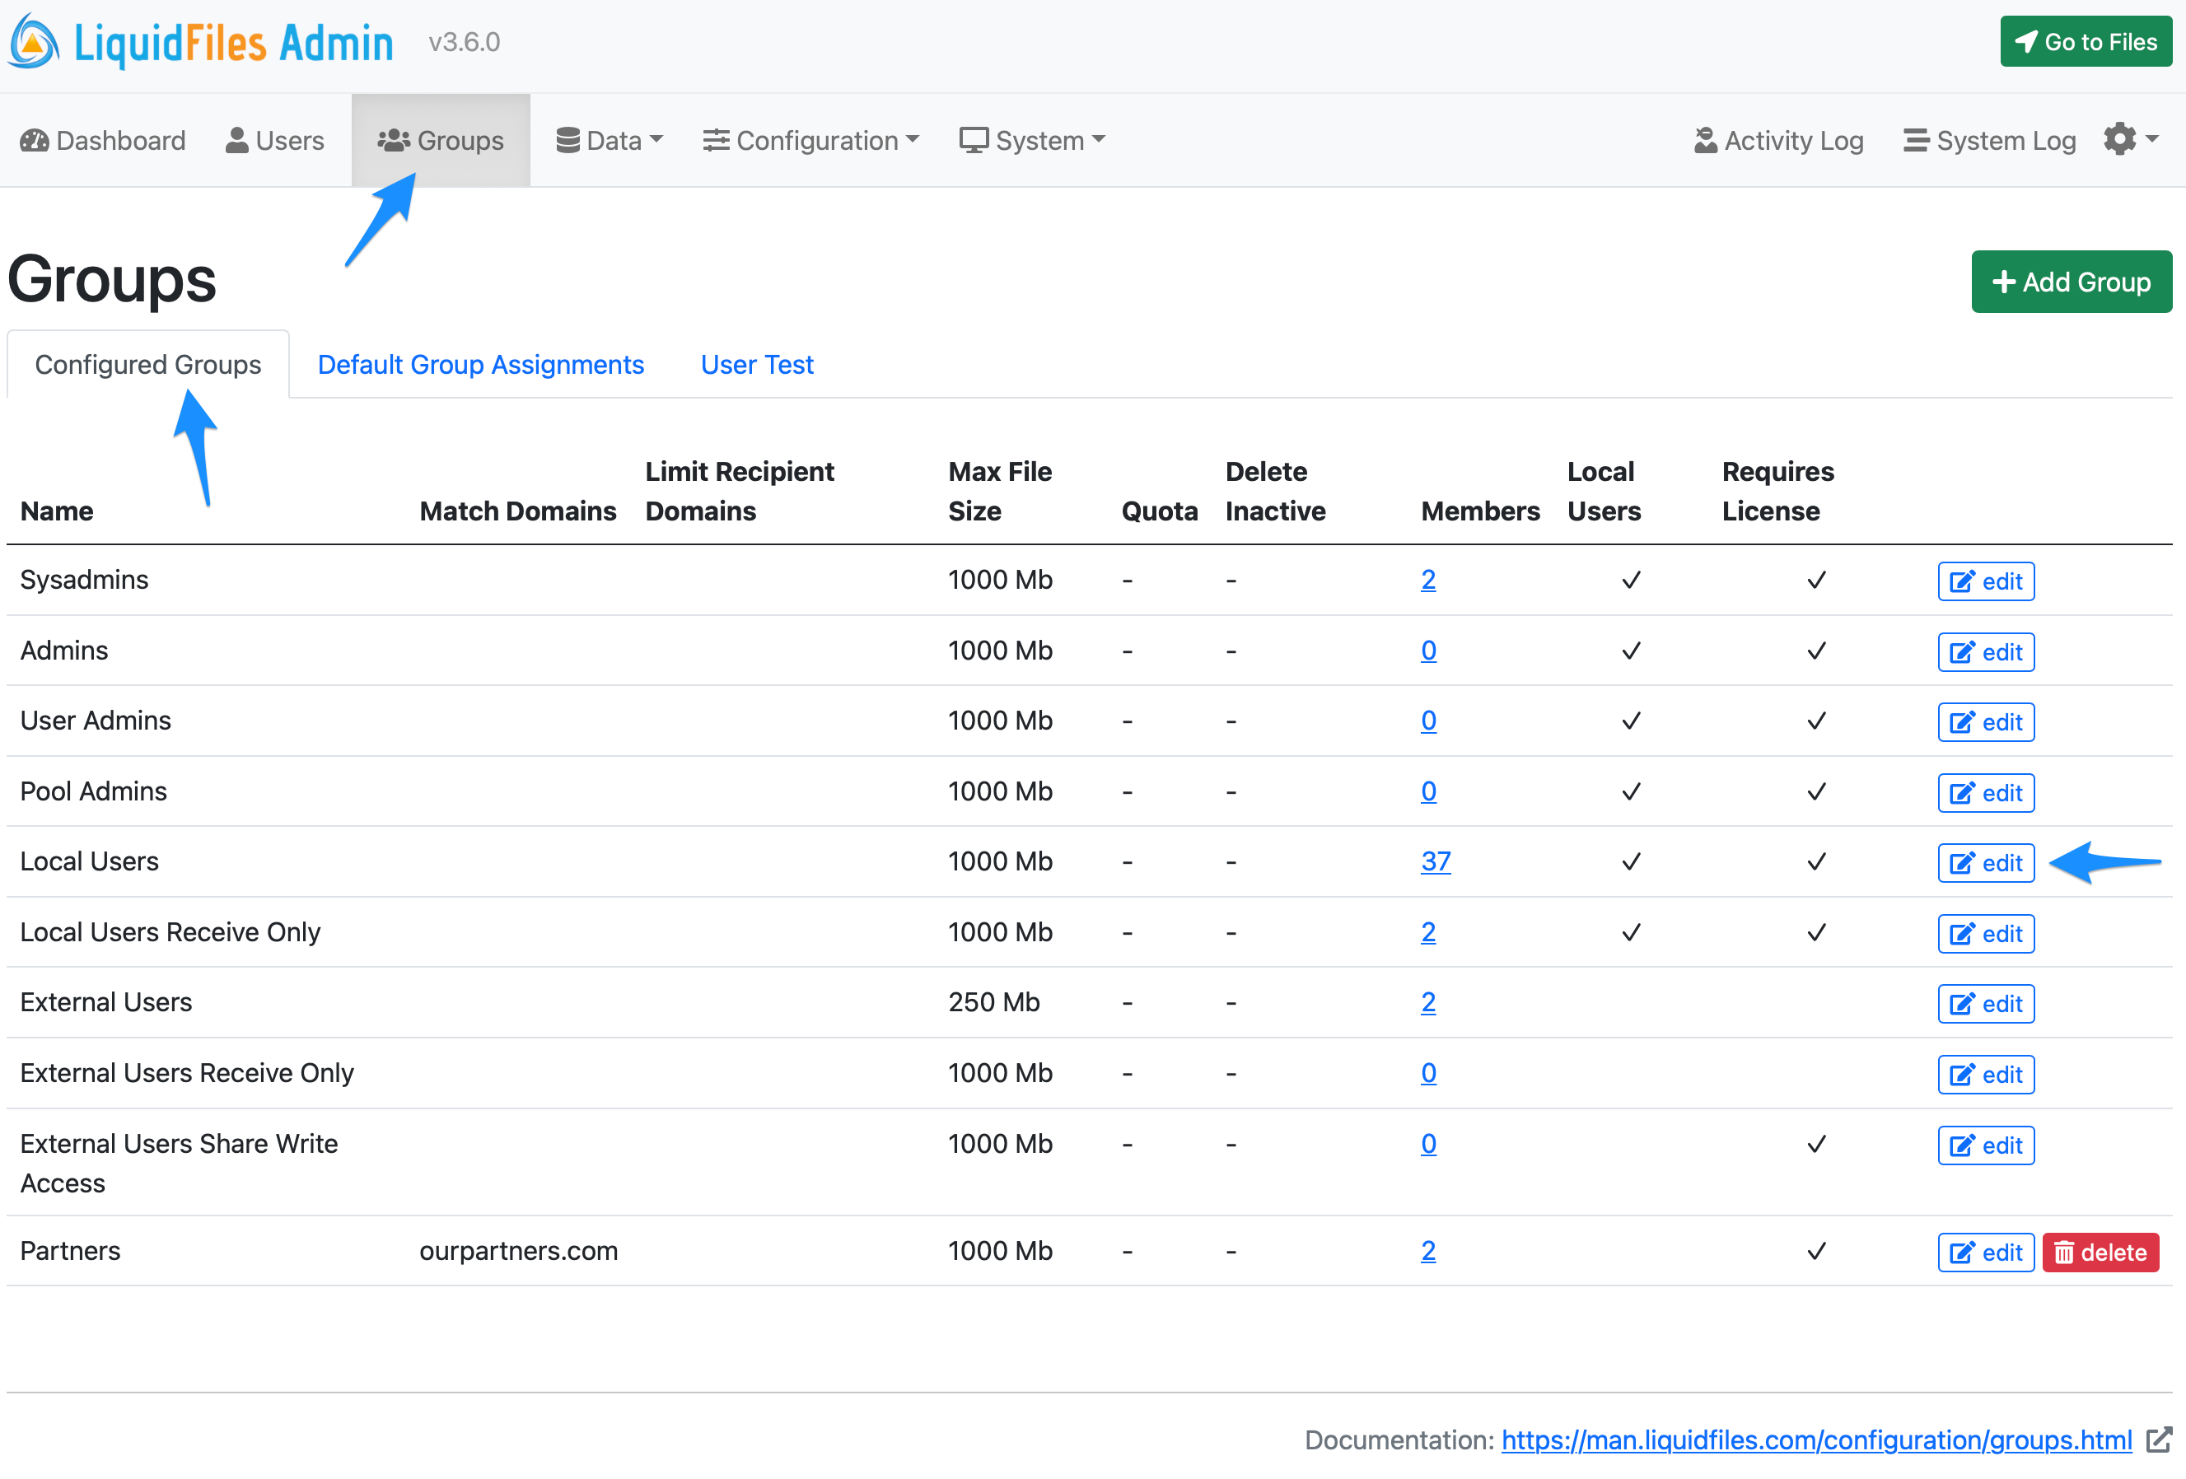Expand the System menu
Image resolution: width=2186 pixels, height=1479 pixels.
pyautogui.click(x=1031, y=140)
